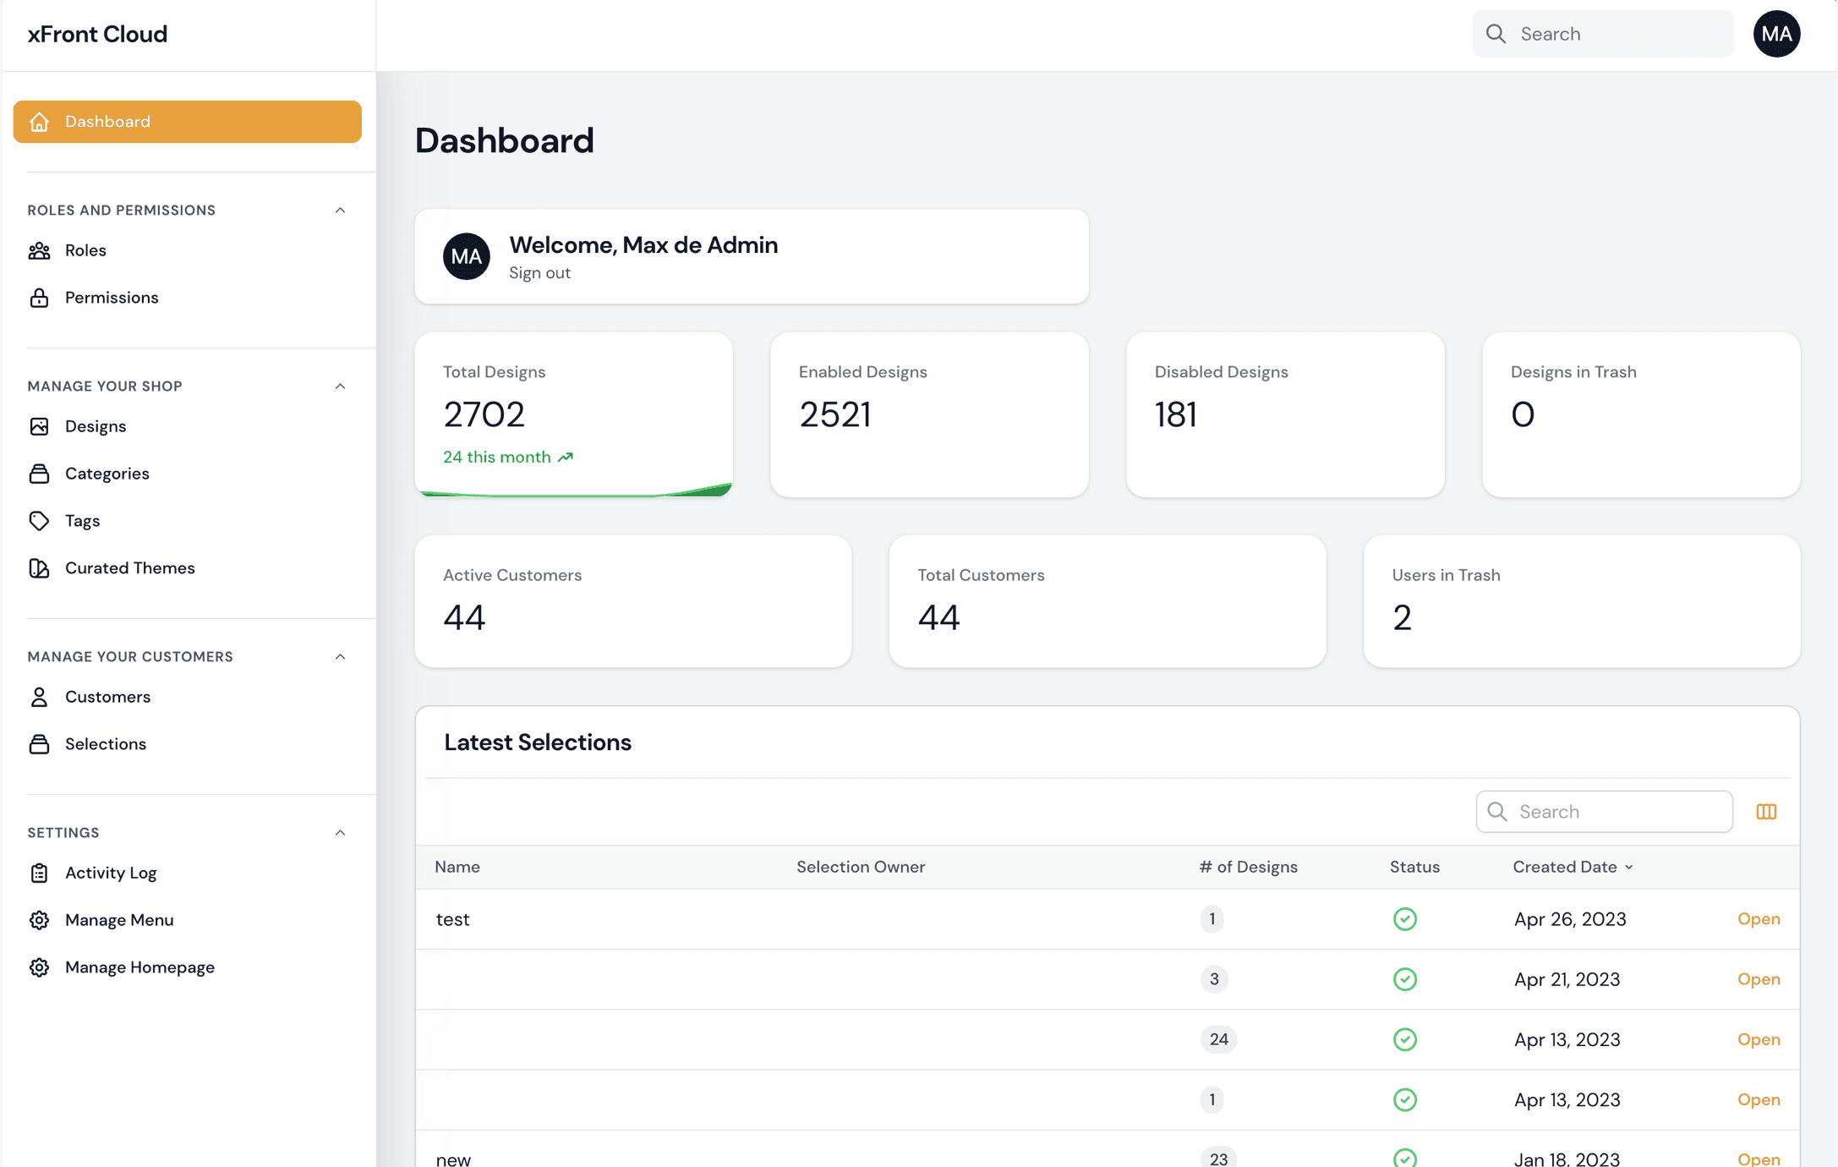Toggle the status check on the new row
The height and width of the screenshot is (1167, 1838).
1405,1157
